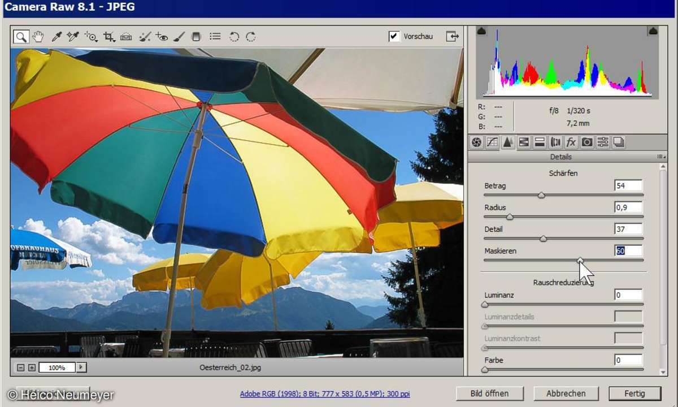This screenshot has height=407, width=678.
Task: Select the Spot Removal tool
Action: [145, 37]
